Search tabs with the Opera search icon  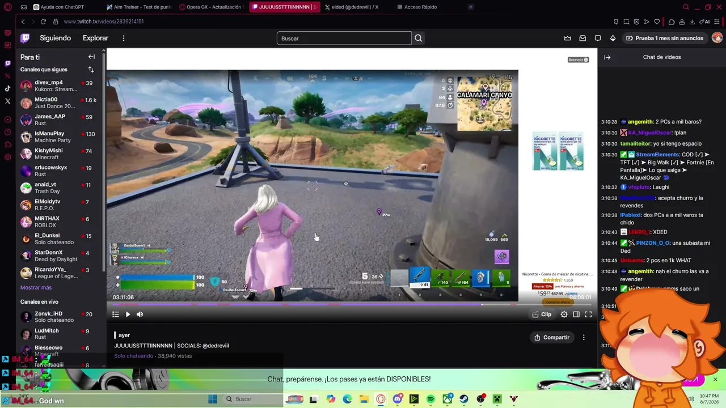tap(686, 7)
